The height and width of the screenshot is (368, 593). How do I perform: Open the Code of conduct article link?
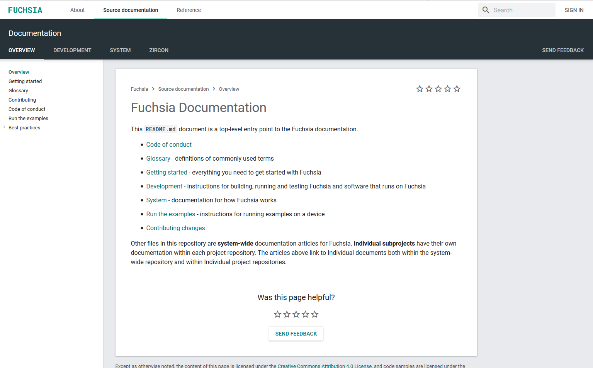click(169, 144)
